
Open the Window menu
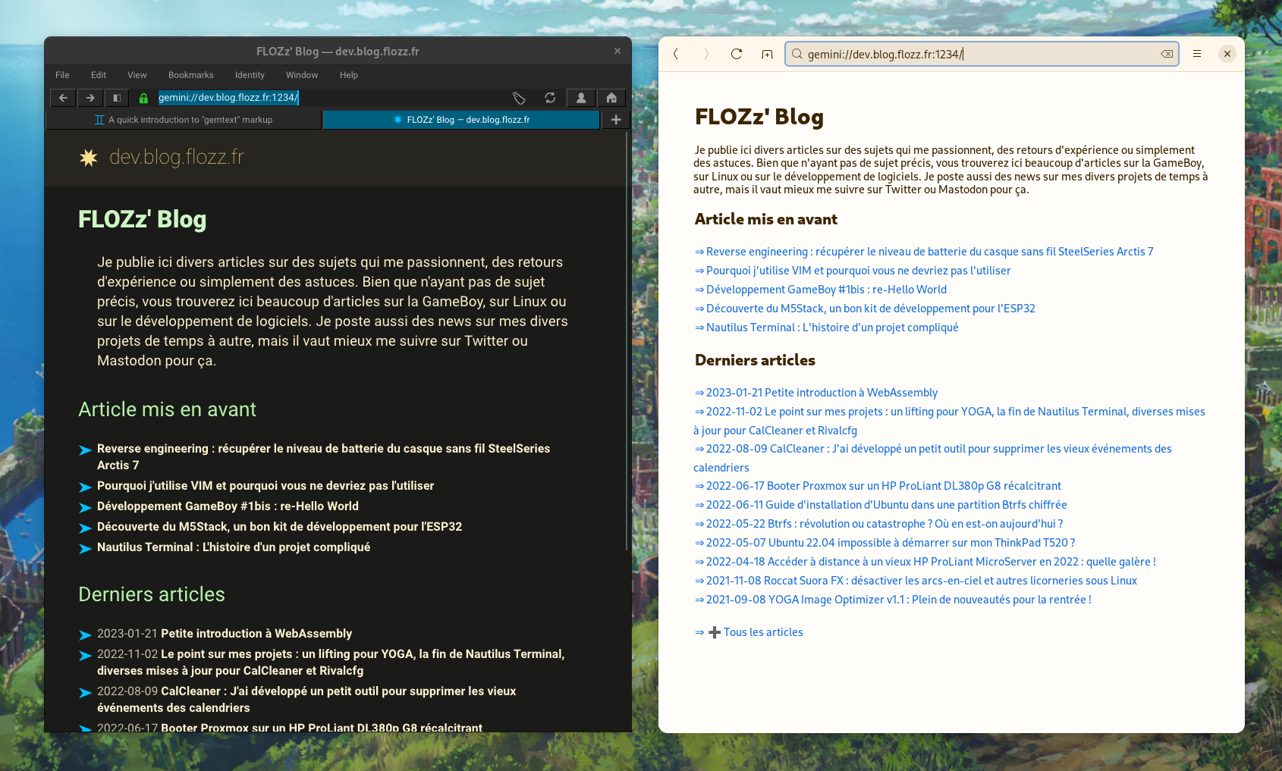coord(302,75)
